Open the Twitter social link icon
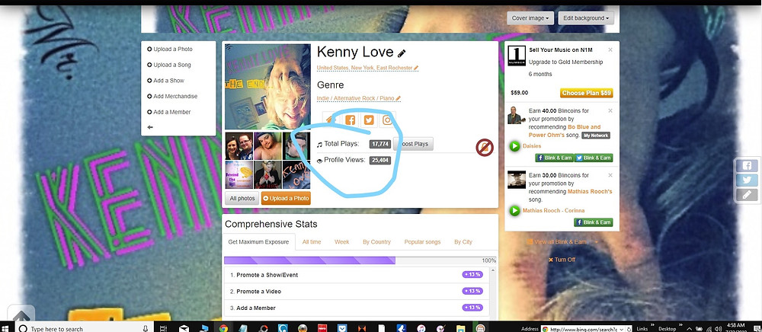The height and width of the screenshot is (332, 762). point(369,120)
